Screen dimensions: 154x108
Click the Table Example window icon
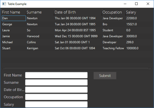coord(4,4)
